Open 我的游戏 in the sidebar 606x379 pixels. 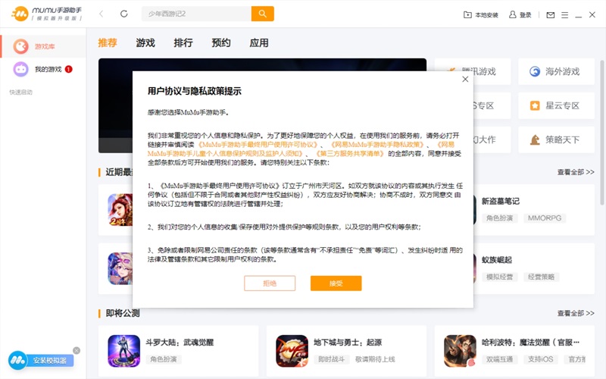point(43,69)
